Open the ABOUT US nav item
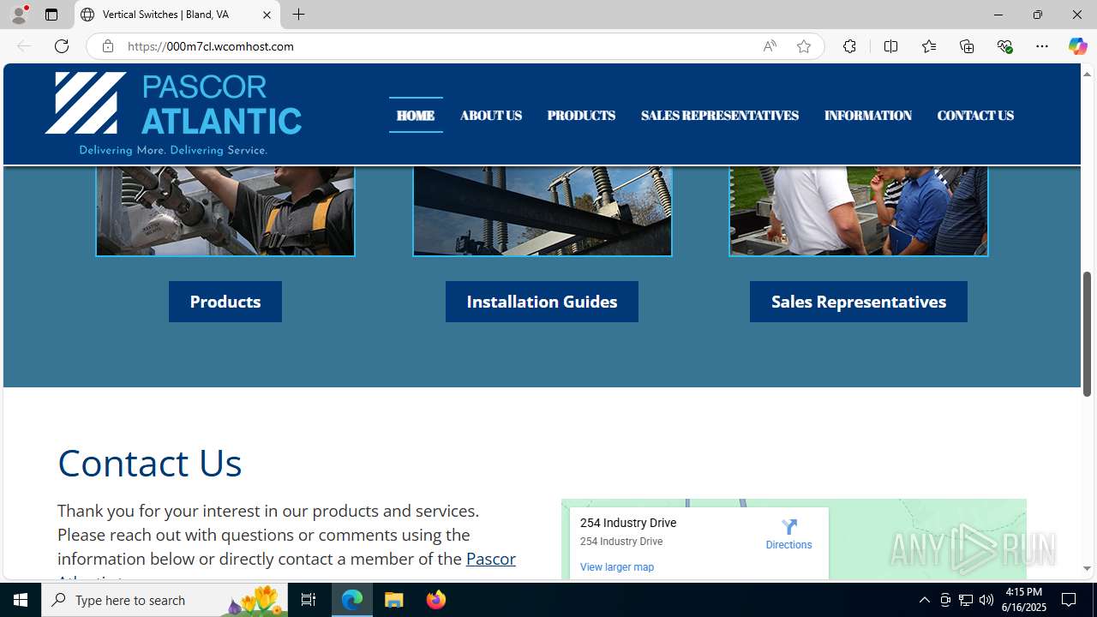 tap(491, 116)
